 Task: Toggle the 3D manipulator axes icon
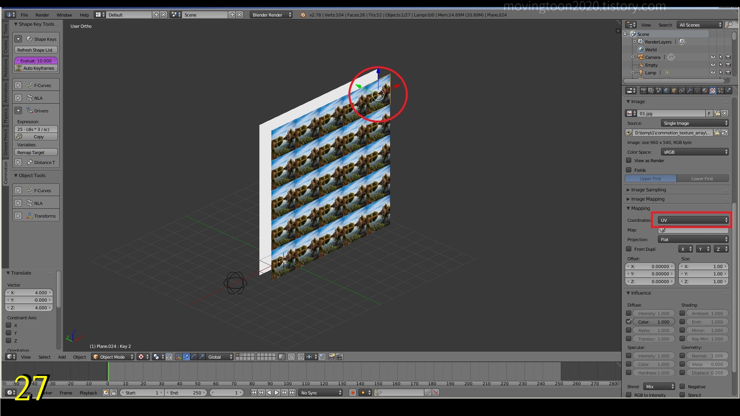pyautogui.click(x=179, y=357)
